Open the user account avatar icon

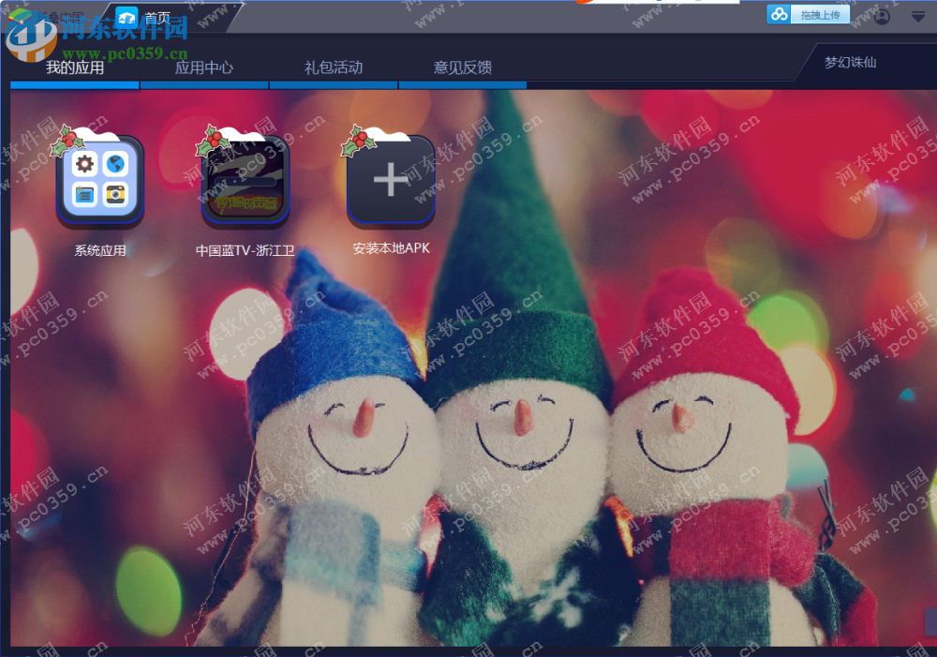coord(882,14)
